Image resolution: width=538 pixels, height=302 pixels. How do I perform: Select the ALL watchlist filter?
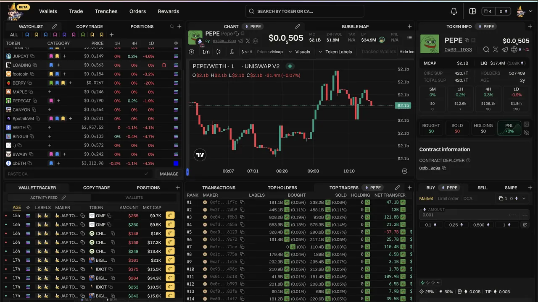[x=14, y=35]
